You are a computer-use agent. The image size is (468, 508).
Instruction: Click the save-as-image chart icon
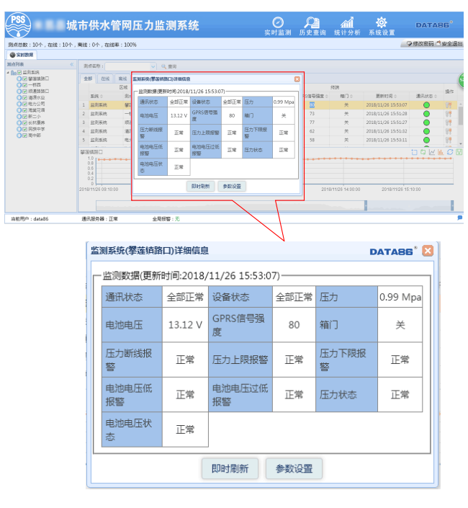459,152
